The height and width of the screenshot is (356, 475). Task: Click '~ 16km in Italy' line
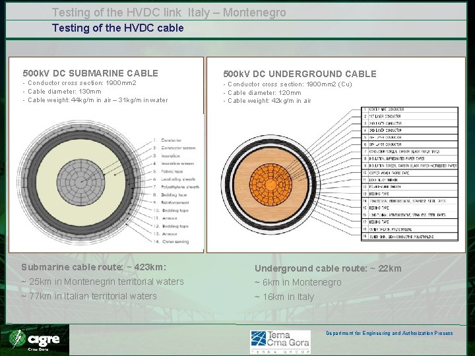pyautogui.click(x=284, y=297)
